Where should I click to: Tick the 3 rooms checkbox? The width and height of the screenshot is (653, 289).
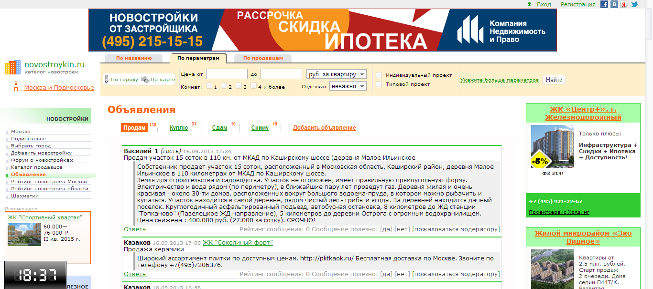238,86
